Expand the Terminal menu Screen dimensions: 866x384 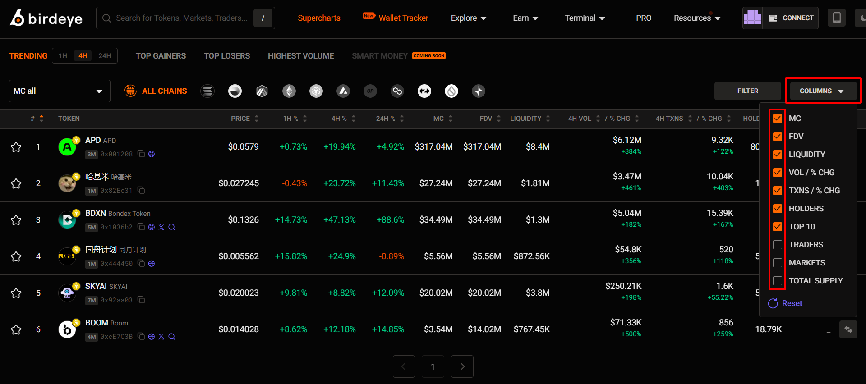click(x=585, y=18)
